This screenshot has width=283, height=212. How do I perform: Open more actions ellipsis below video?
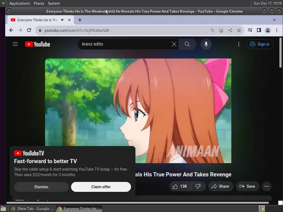point(267,186)
